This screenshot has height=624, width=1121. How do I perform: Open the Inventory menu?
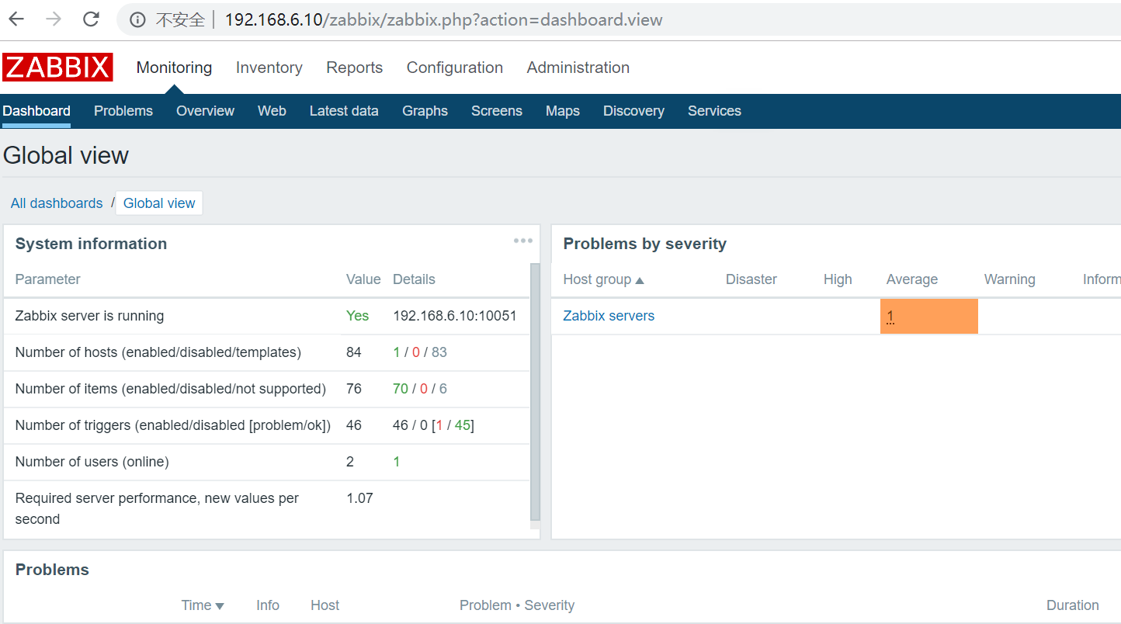coord(269,68)
